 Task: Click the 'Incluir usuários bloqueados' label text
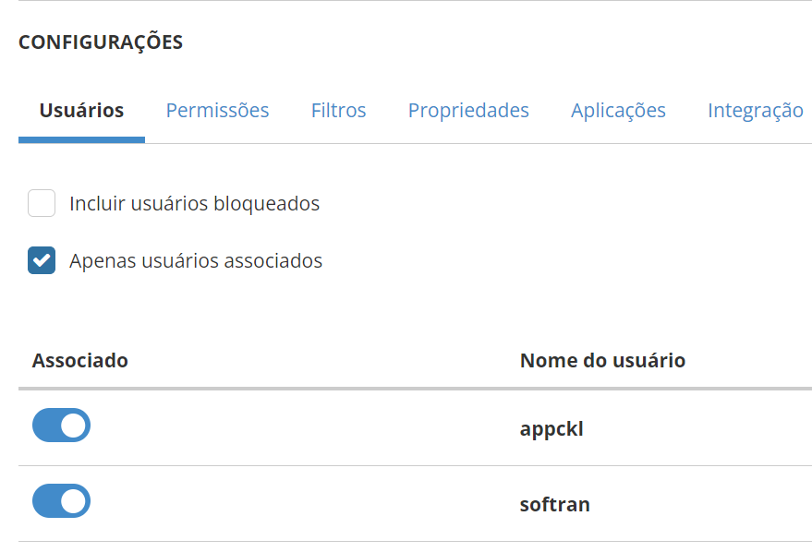(x=194, y=204)
